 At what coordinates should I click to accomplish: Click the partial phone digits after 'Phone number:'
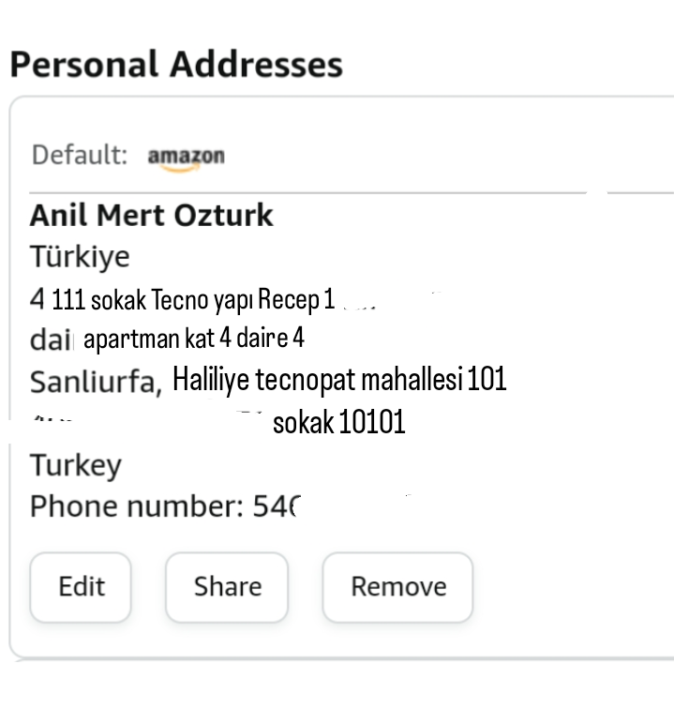point(276,507)
